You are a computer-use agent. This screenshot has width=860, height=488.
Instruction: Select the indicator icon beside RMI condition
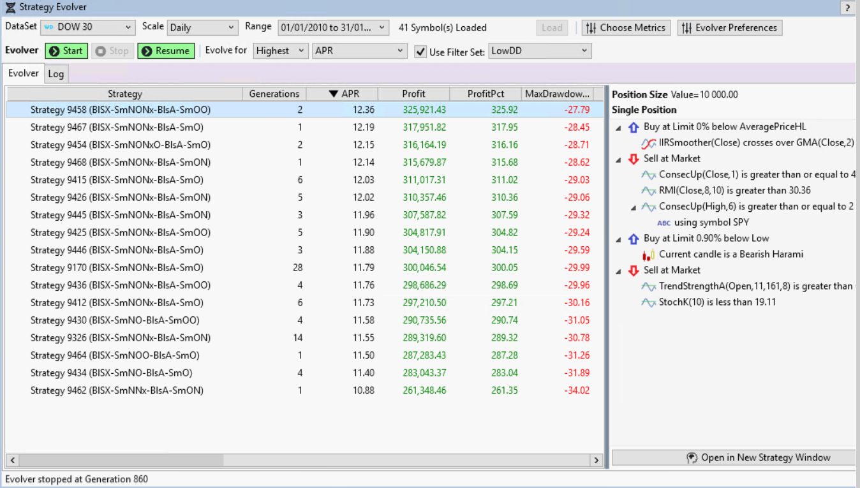pos(649,190)
